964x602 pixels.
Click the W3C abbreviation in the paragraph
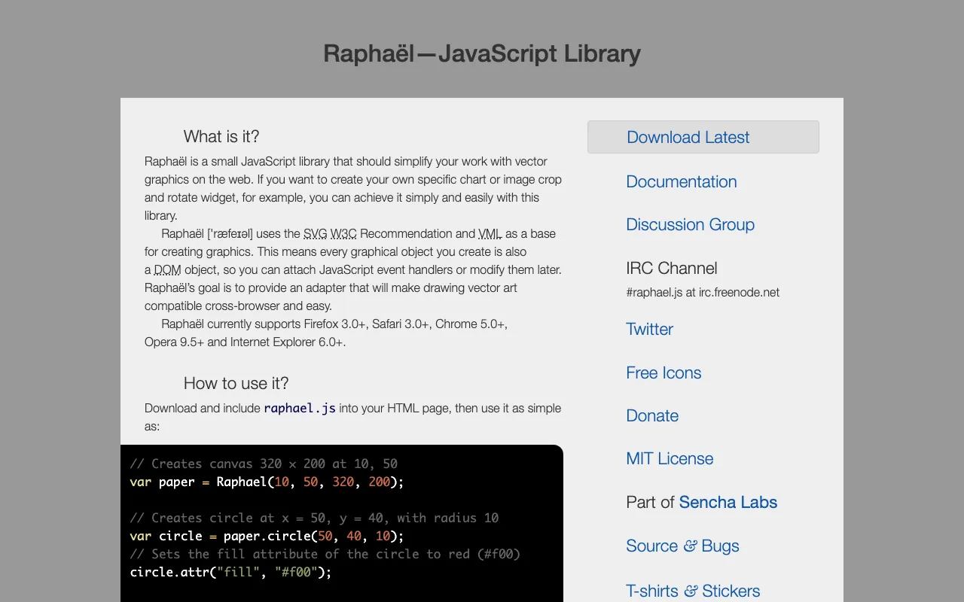343,233
